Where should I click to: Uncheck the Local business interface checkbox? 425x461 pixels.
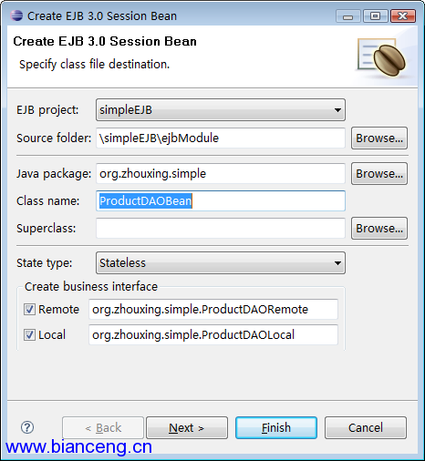click(29, 335)
